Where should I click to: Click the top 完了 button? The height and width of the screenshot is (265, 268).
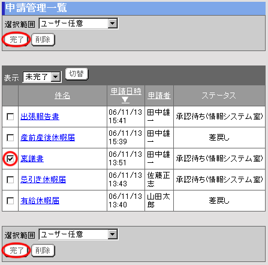(x=16, y=40)
